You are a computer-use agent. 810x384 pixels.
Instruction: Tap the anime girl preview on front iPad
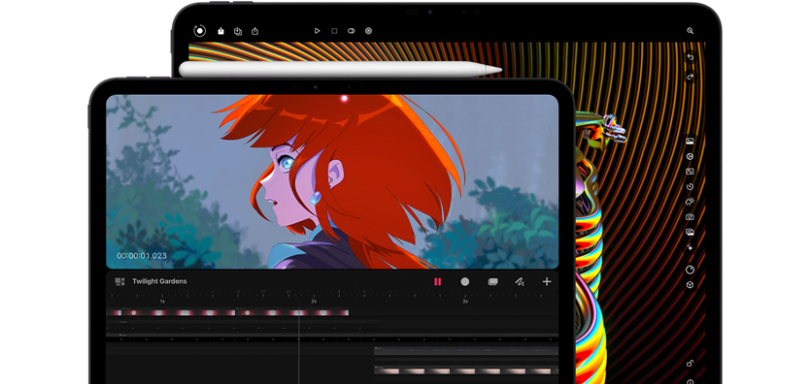(x=332, y=181)
